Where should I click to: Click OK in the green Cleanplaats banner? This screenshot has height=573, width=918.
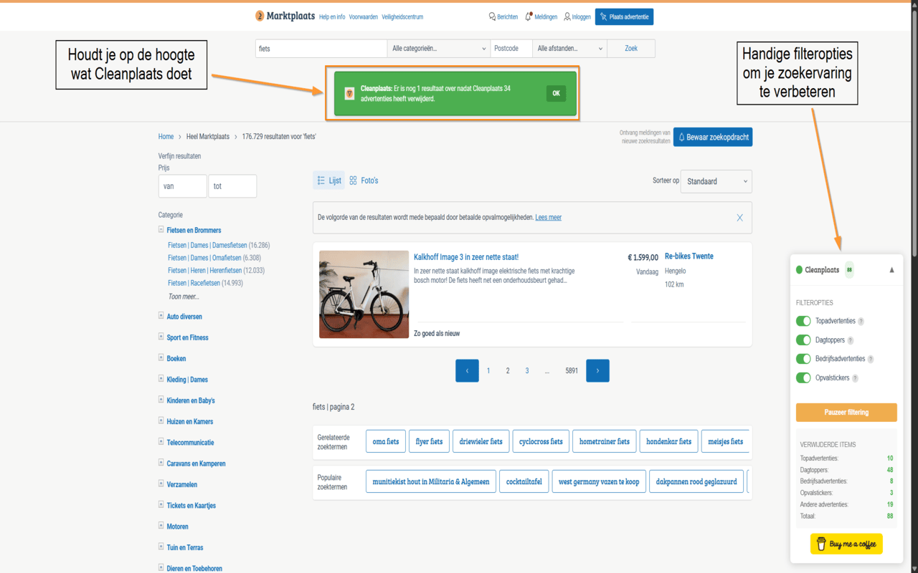point(555,93)
